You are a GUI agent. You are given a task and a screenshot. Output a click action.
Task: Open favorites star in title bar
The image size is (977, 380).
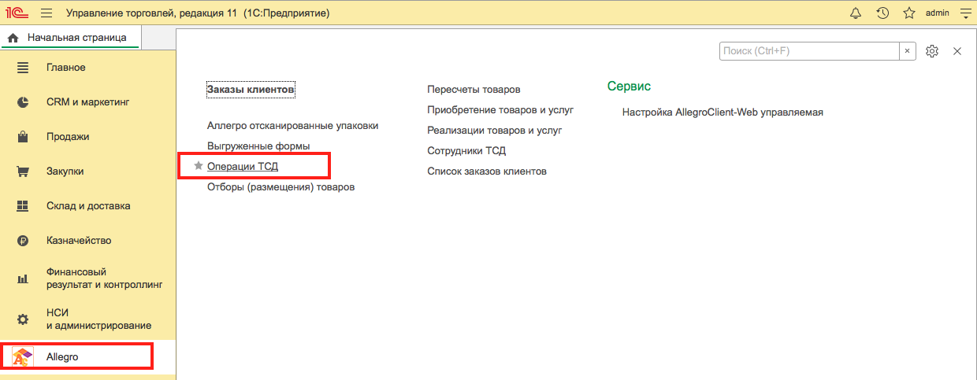click(x=909, y=13)
